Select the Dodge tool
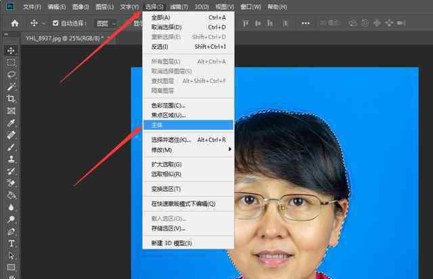The image size is (433, 279). click(11, 220)
